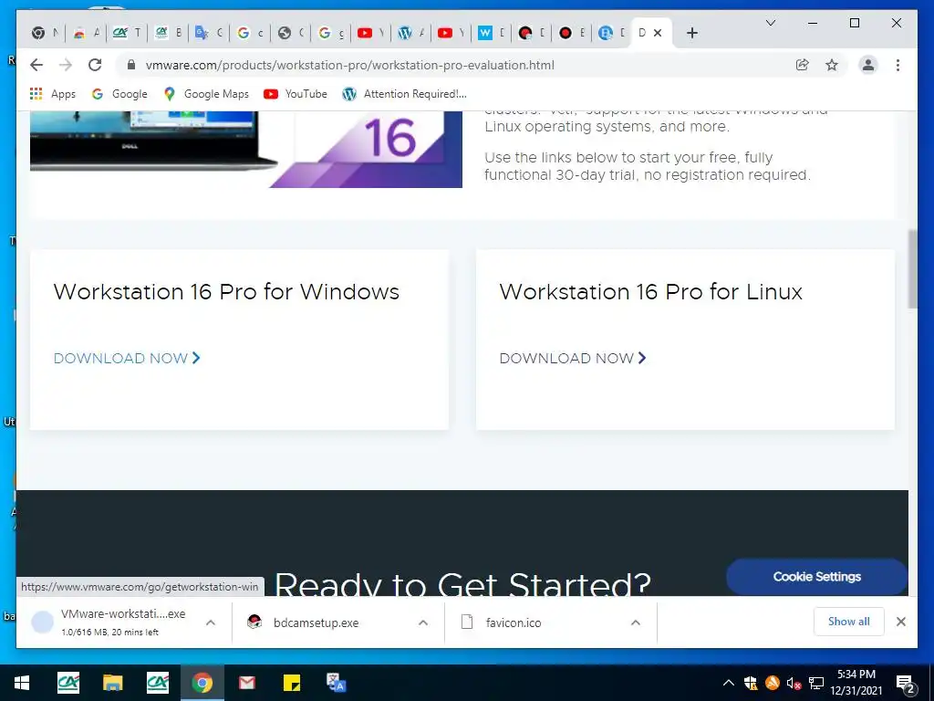This screenshot has height=701, width=934.
Task: Expand options for favicon.ico
Action: (x=636, y=623)
